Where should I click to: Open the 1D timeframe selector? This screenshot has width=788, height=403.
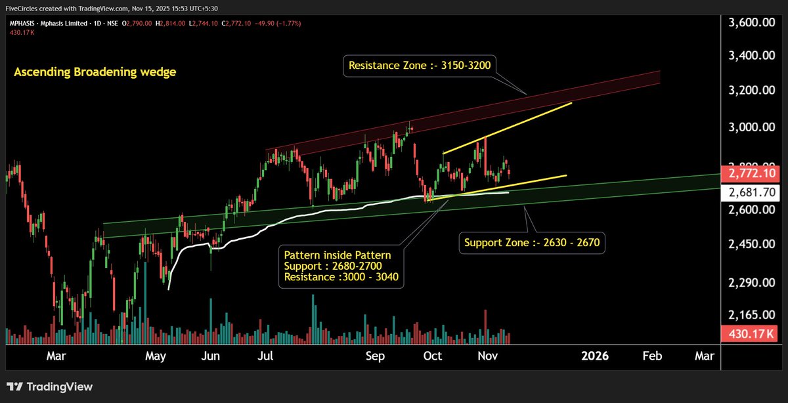tap(96, 22)
